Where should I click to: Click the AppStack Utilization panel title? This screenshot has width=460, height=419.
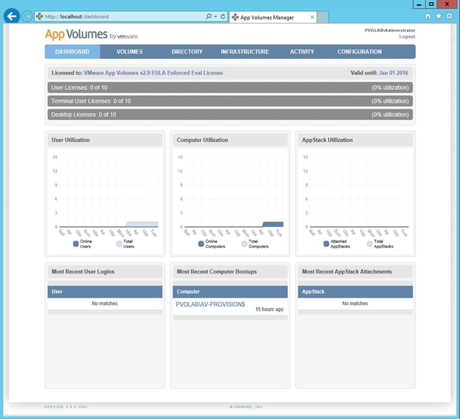tap(328, 140)
